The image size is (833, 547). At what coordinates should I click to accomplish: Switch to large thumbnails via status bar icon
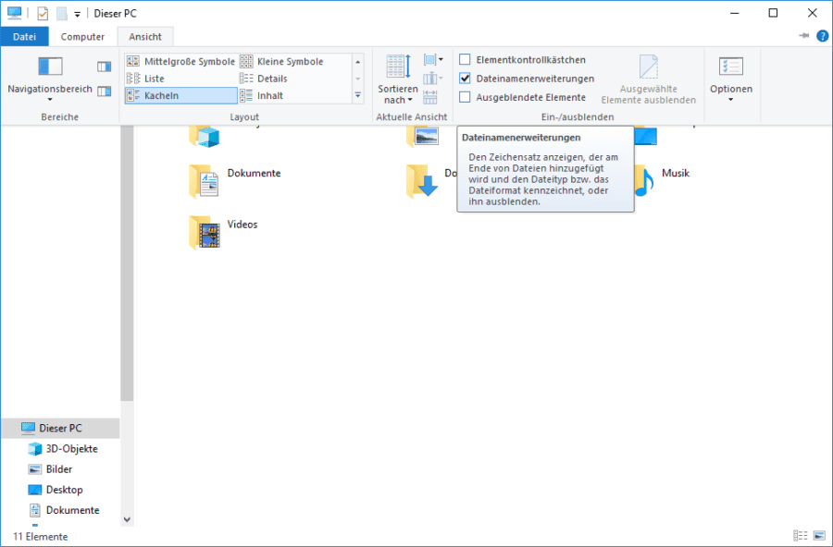819,537
